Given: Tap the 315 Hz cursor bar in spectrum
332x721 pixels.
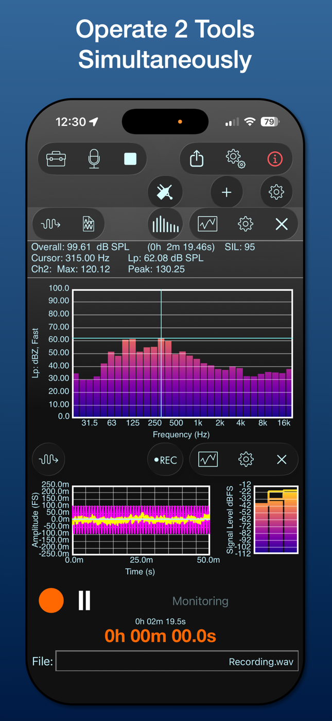Looking at the screenshot, I should (161, 378).
